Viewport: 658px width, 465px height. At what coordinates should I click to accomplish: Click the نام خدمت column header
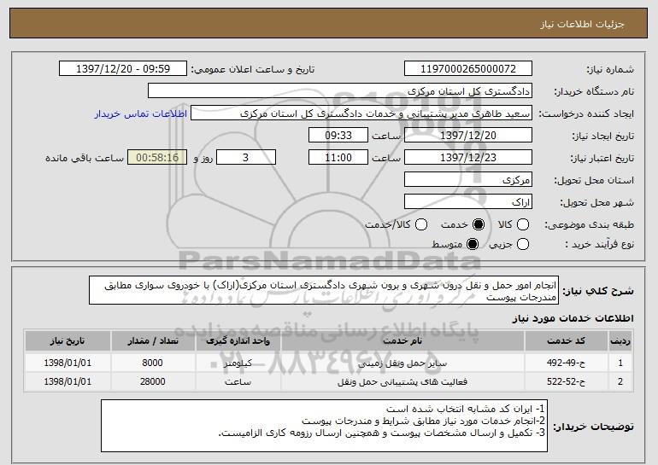402,341
